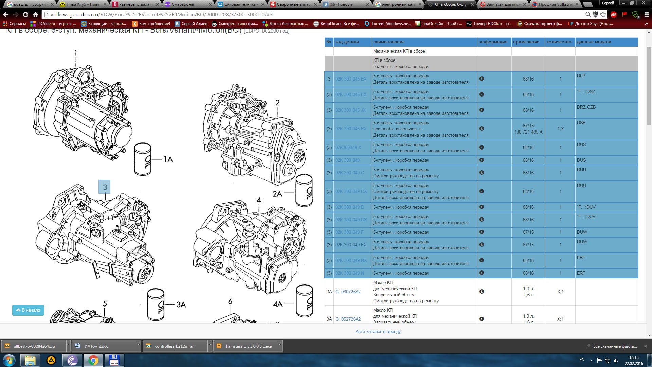The width and height of the screenshot is (652, 367).
Task: Open the Доктор Хаус bookmark
Action: point(591,24)
